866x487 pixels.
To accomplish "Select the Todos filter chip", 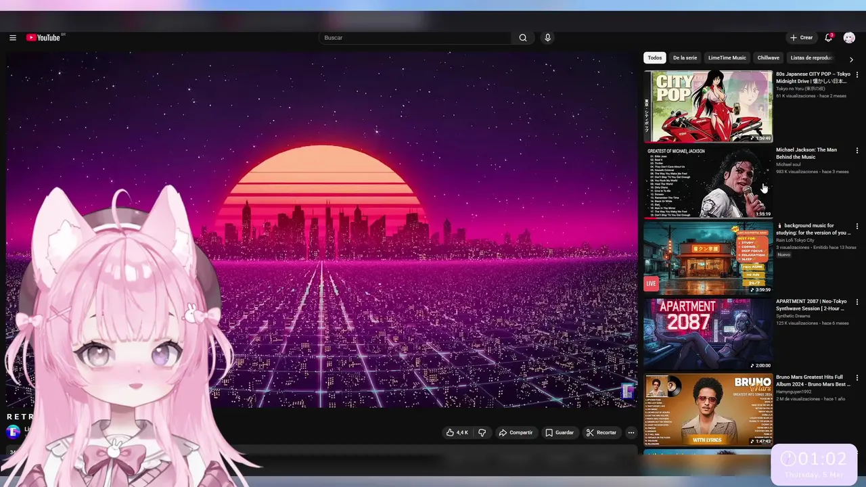I will (x=655, y=58).
